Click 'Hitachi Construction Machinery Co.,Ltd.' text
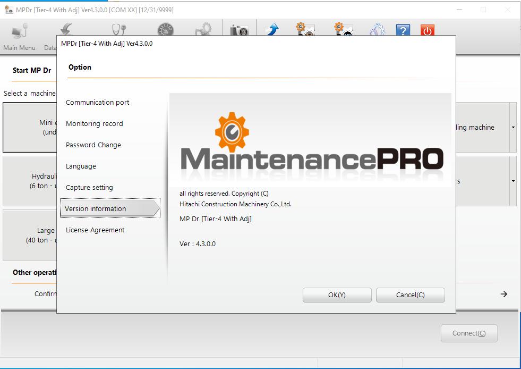 tap(235, 204)
